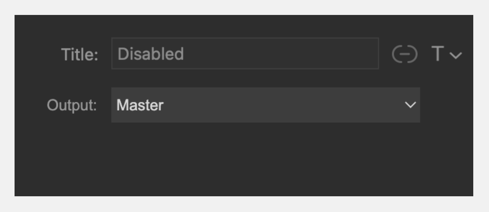Open the text style menu via T icon
This screenshot has width=489, height=212.
point(447,54)
